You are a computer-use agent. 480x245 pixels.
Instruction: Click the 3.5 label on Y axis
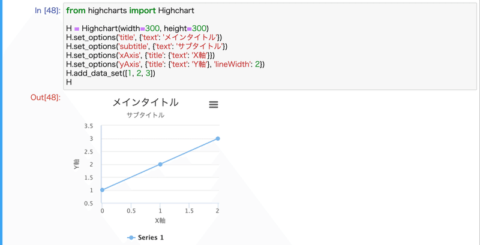tap(88, 126)
